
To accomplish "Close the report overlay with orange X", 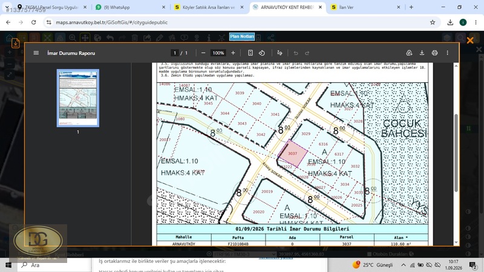I will pos(470,40).
